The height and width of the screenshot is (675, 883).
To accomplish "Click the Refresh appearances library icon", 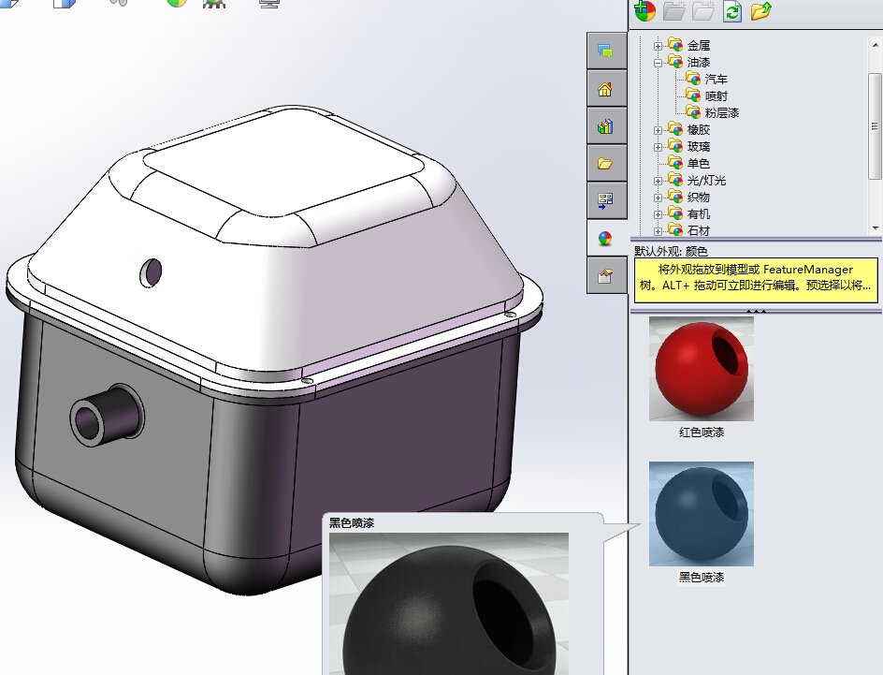I will coord(732,10).
